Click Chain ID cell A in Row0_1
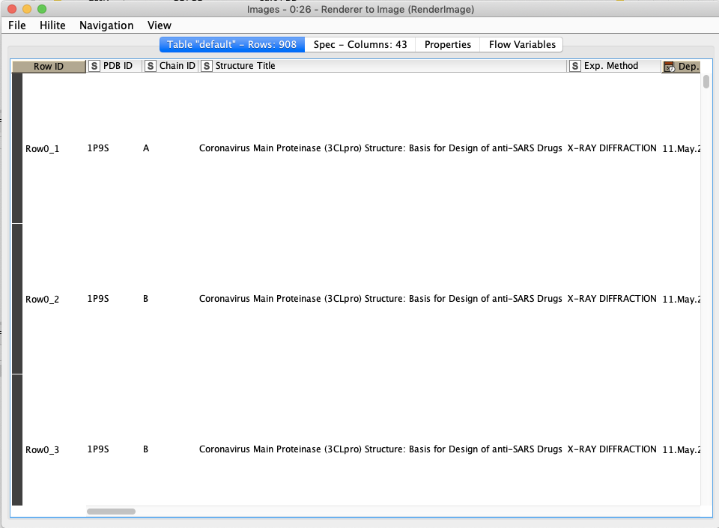Image resolution: width=719 pixels, height=528 pixels. click(146, 148)
